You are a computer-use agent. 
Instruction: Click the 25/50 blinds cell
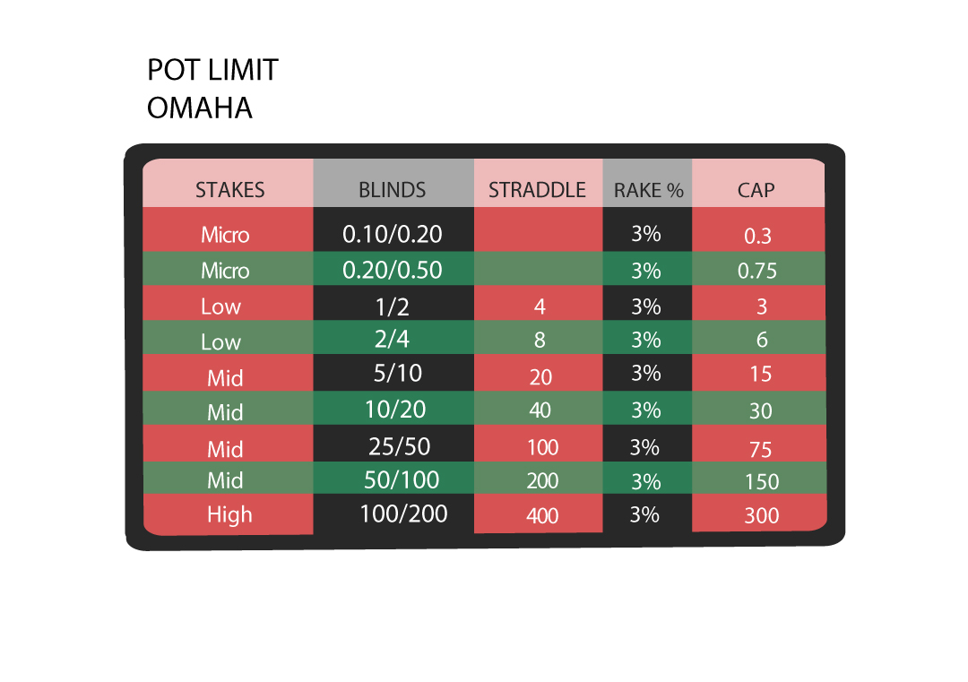[x=400, y=446]
